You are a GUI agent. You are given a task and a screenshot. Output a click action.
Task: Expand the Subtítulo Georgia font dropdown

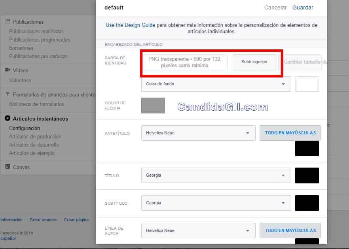[x=216, y=203]
